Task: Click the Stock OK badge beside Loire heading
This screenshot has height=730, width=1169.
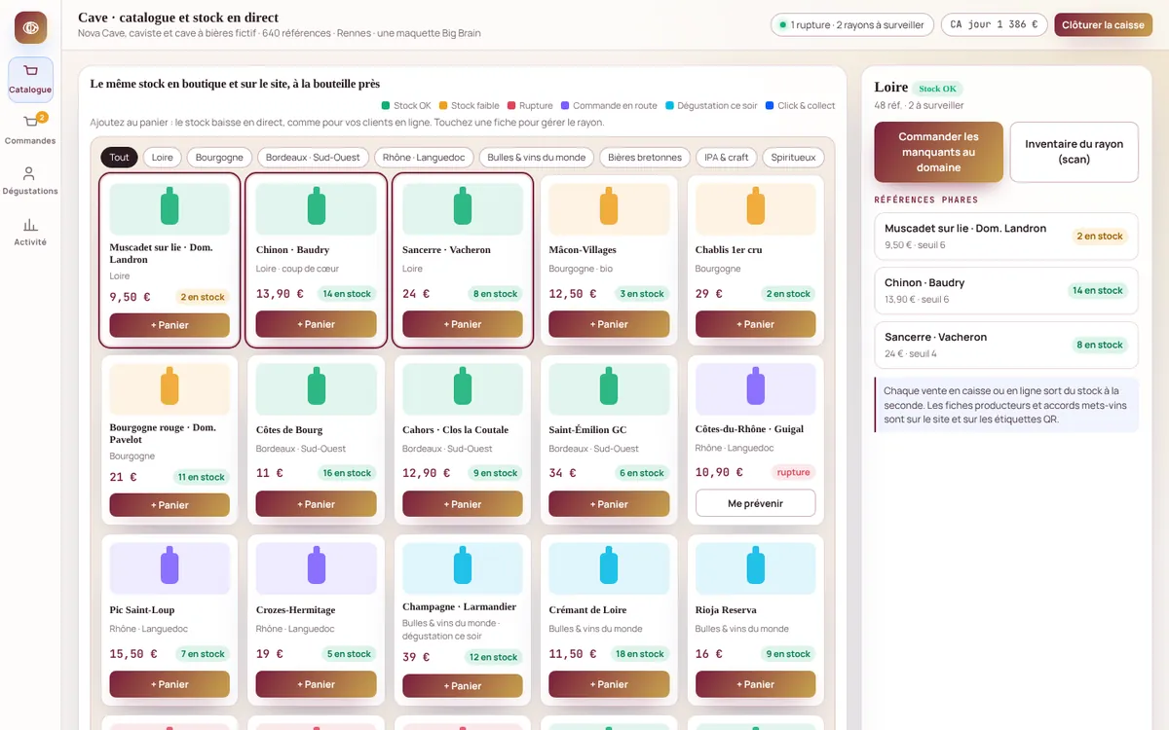Action: tap(937, 89)
